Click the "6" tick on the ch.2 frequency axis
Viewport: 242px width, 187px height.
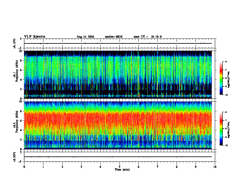tap(21, 121)
